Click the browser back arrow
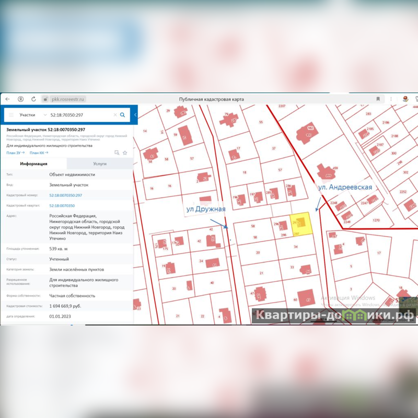Image resolution: width=418 pixels, height=418 pixels. pos(7,99)
